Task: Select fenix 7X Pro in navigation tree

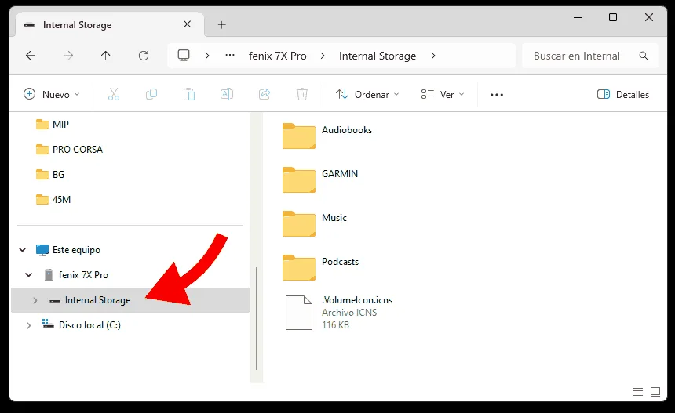Action: [83, 274]
